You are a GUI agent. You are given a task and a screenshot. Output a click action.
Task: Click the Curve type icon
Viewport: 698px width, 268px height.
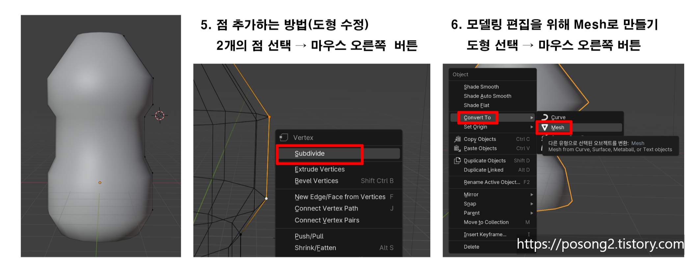pos(545,117)
